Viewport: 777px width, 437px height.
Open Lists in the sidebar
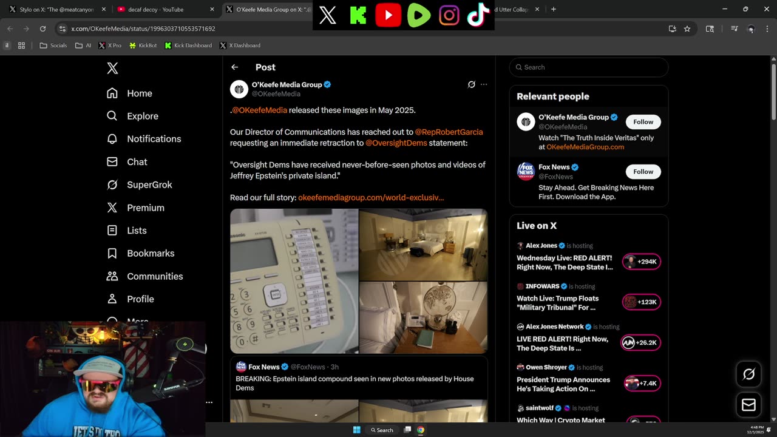tap(126, 231)
